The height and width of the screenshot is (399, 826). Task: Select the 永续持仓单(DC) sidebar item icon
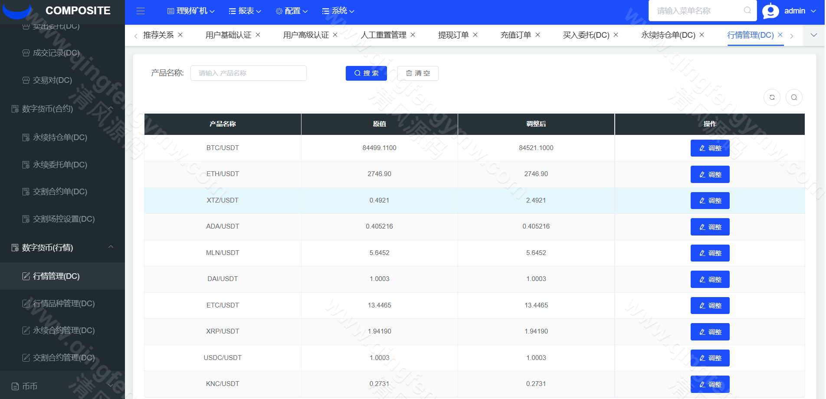click(26, 137)
